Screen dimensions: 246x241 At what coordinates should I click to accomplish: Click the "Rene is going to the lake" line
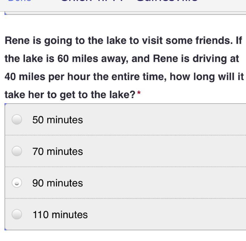[x=123, y=41]
